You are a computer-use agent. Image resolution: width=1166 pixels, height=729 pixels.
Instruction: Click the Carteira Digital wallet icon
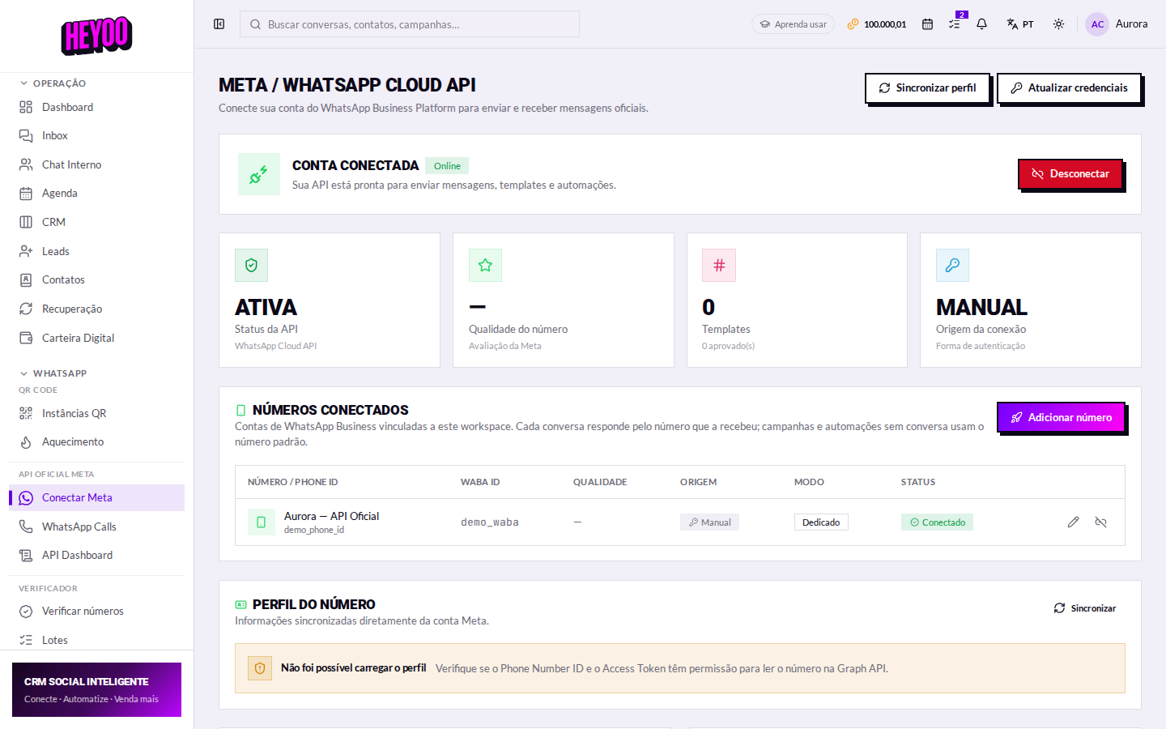coord(26,338)
